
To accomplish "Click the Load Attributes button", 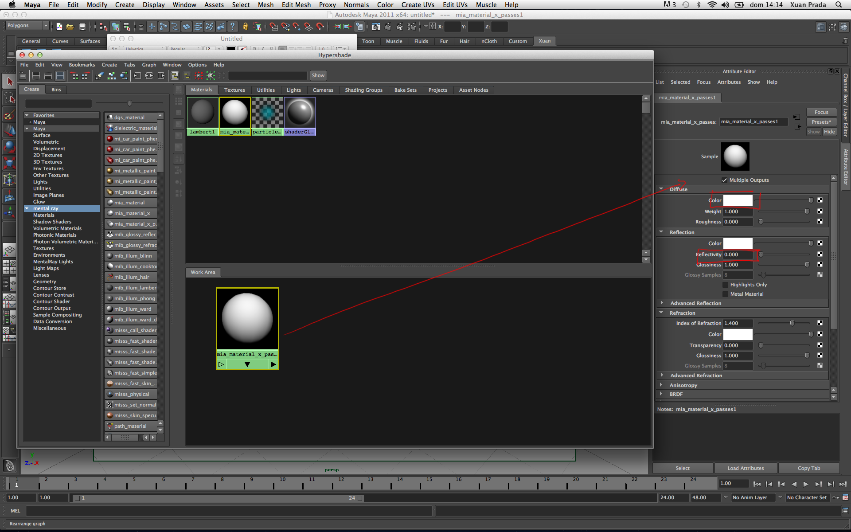I will (x=746, y=468).
